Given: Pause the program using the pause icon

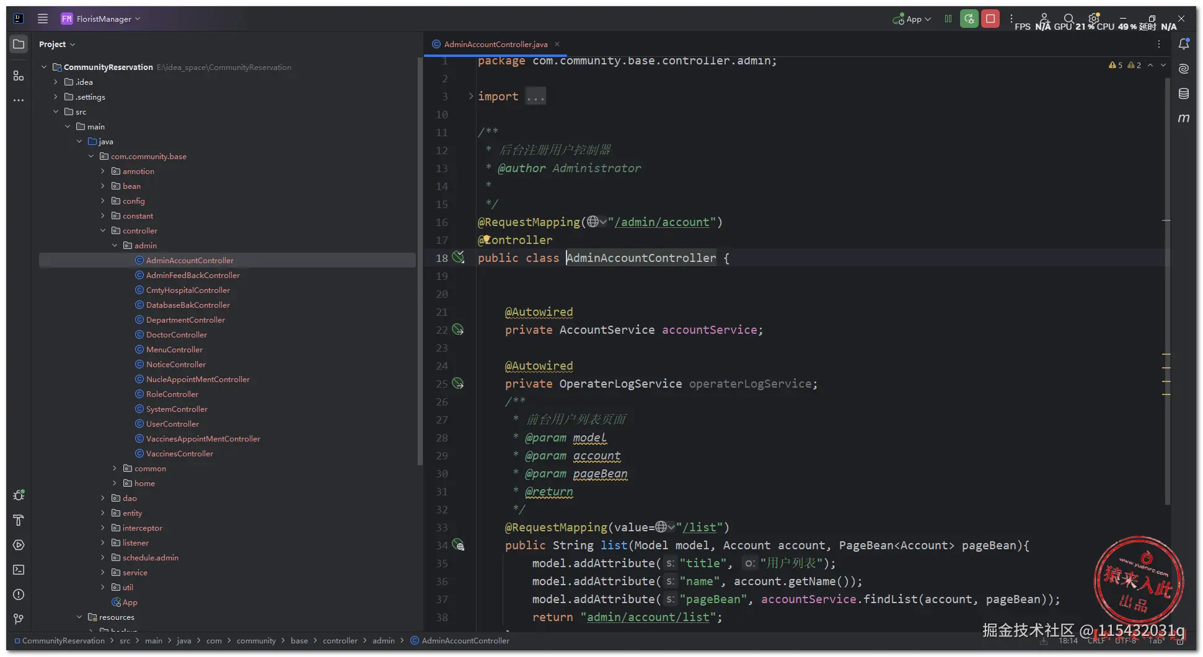Looking at the screenshot, I should [x=948, y=19].
